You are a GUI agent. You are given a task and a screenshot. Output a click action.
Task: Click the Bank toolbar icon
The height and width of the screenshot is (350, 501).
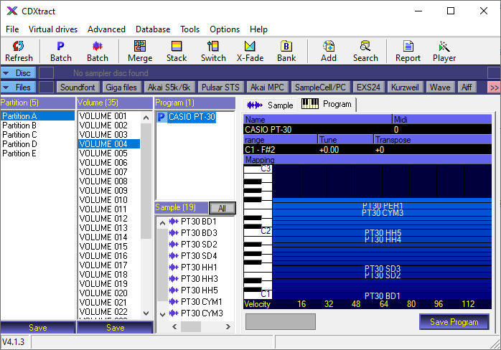click(x=286, y=51)
